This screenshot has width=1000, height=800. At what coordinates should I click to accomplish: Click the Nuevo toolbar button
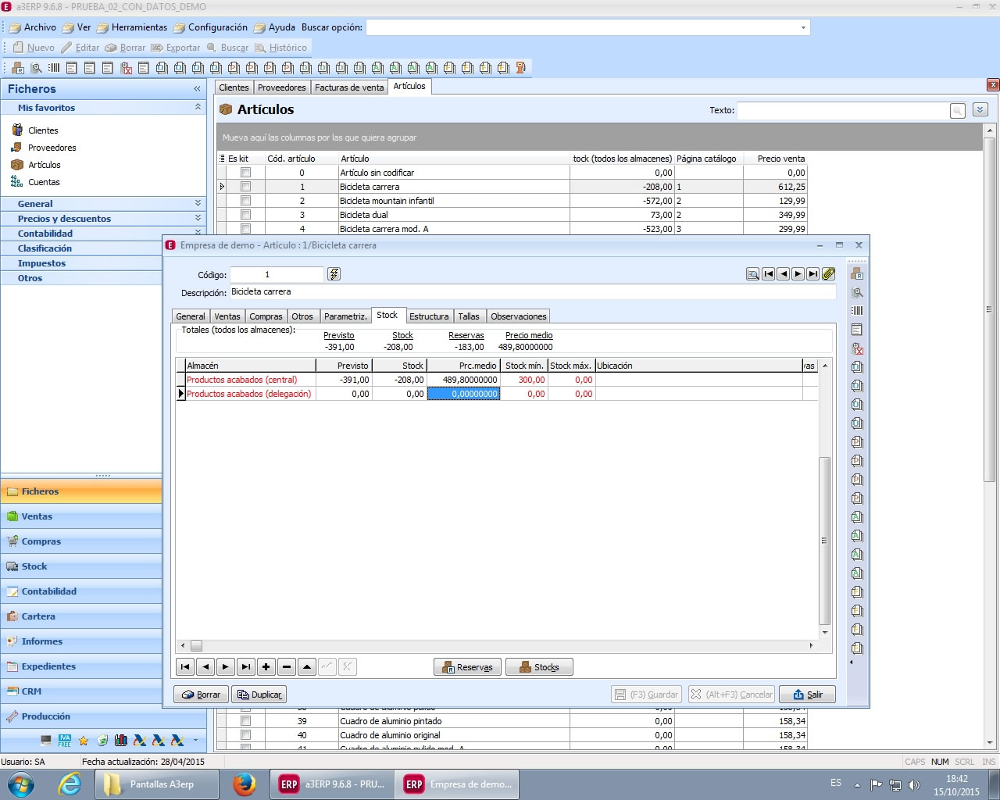(34, 48)
